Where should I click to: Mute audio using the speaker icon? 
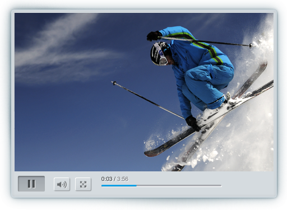[62, 184]
